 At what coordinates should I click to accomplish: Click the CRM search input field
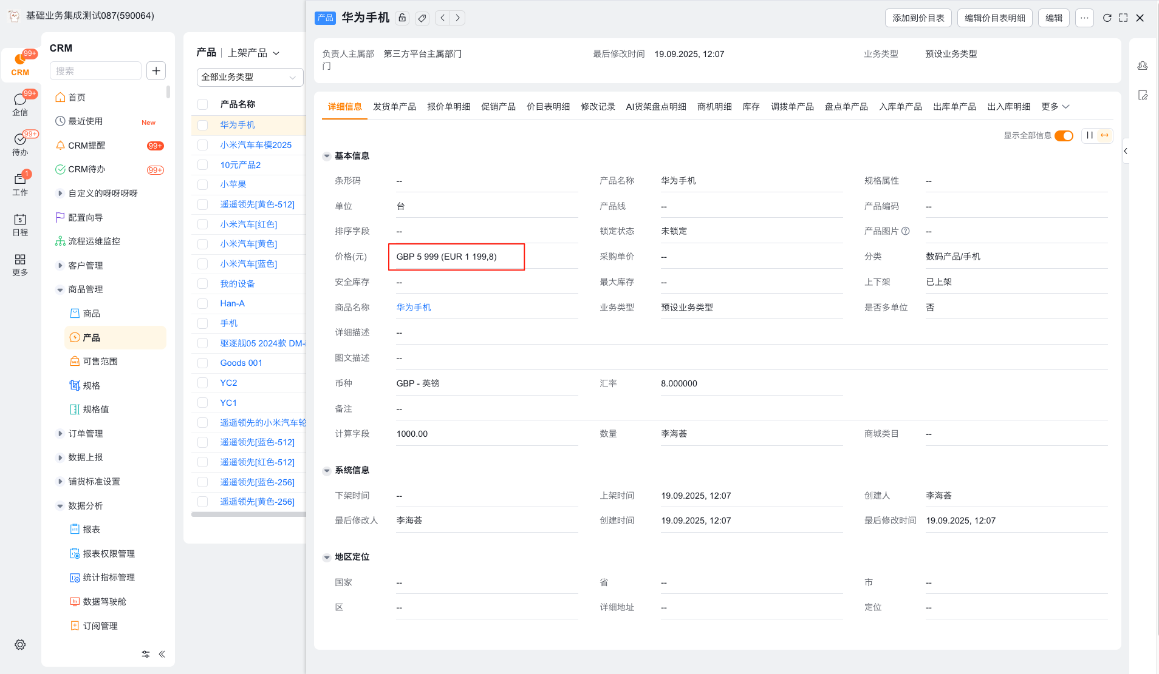(x=95, y=71)
